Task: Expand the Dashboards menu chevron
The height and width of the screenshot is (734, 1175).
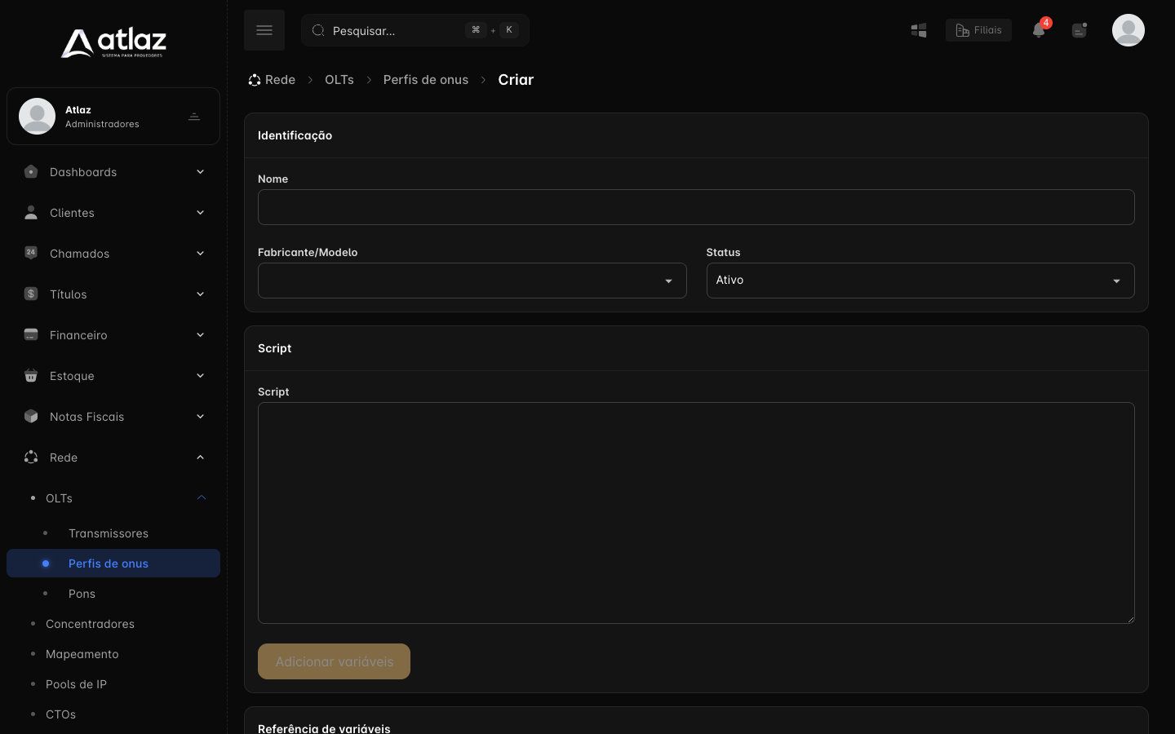Action: click(200, 172)
